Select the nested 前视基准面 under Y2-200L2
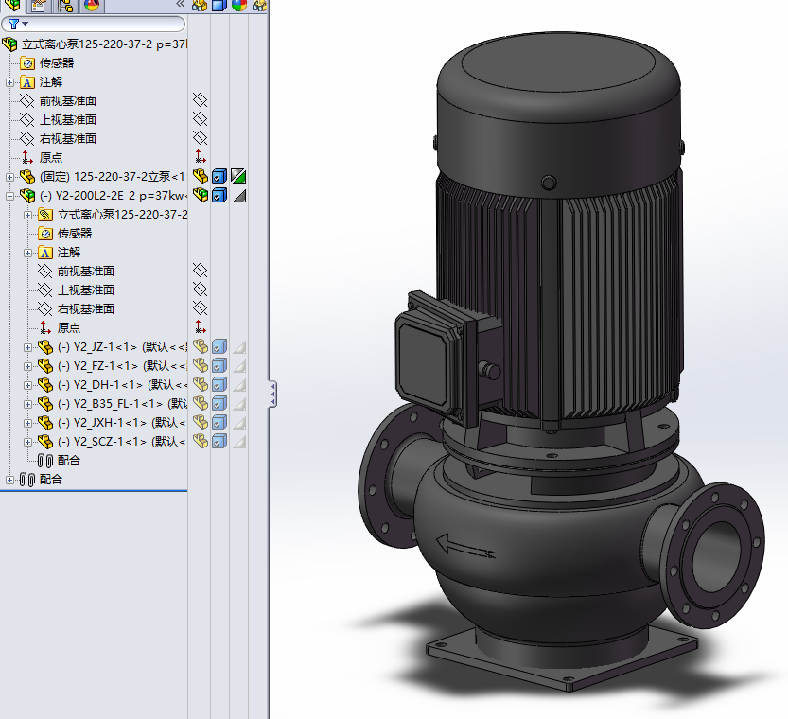The width and height of the screenshot is (788, 719). point(86,272)
